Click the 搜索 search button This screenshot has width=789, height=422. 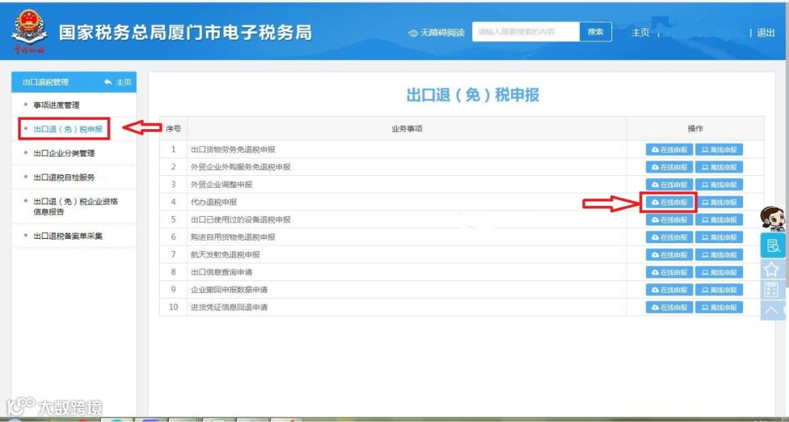[x=595, y=31]
